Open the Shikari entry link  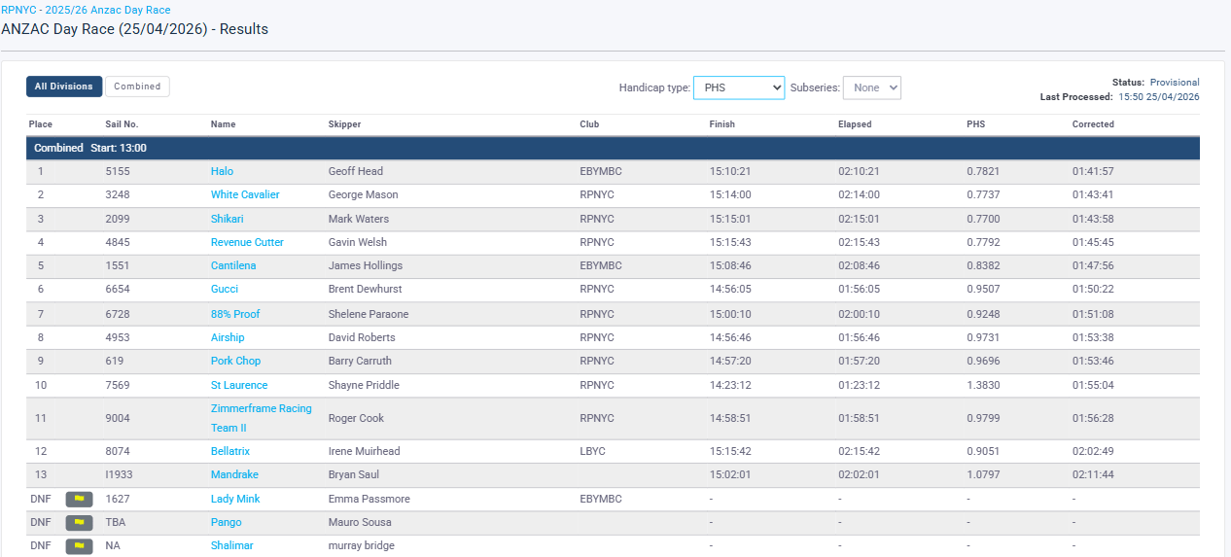[227, 219]
